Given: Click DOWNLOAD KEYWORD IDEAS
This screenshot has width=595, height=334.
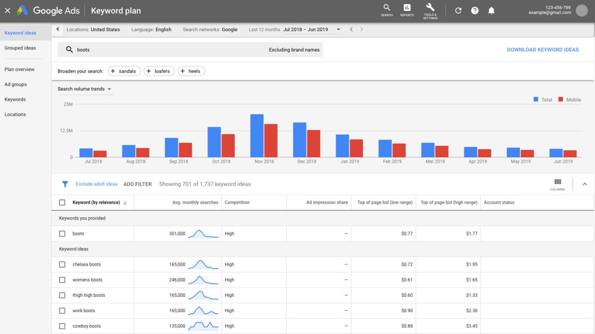Looking at the screenshot, I should pyautogui.click(x=543, y=49).
